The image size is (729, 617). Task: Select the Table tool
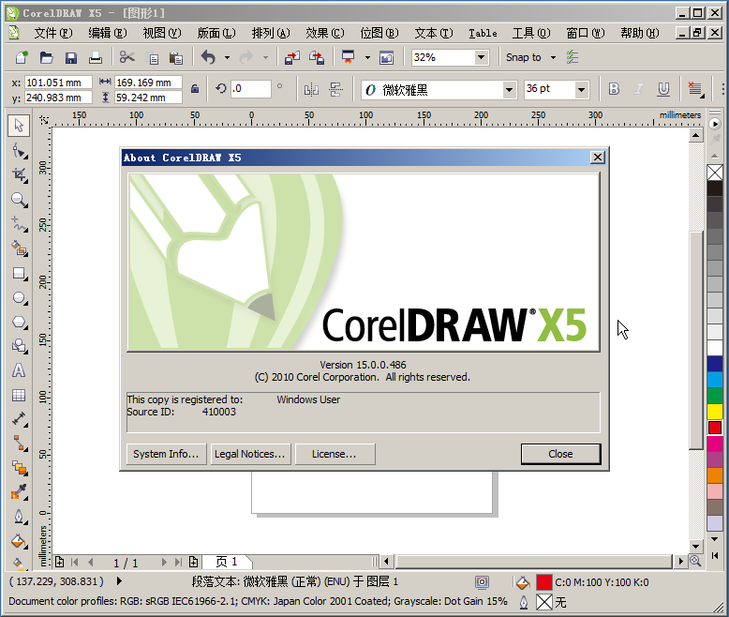[18, 395]
